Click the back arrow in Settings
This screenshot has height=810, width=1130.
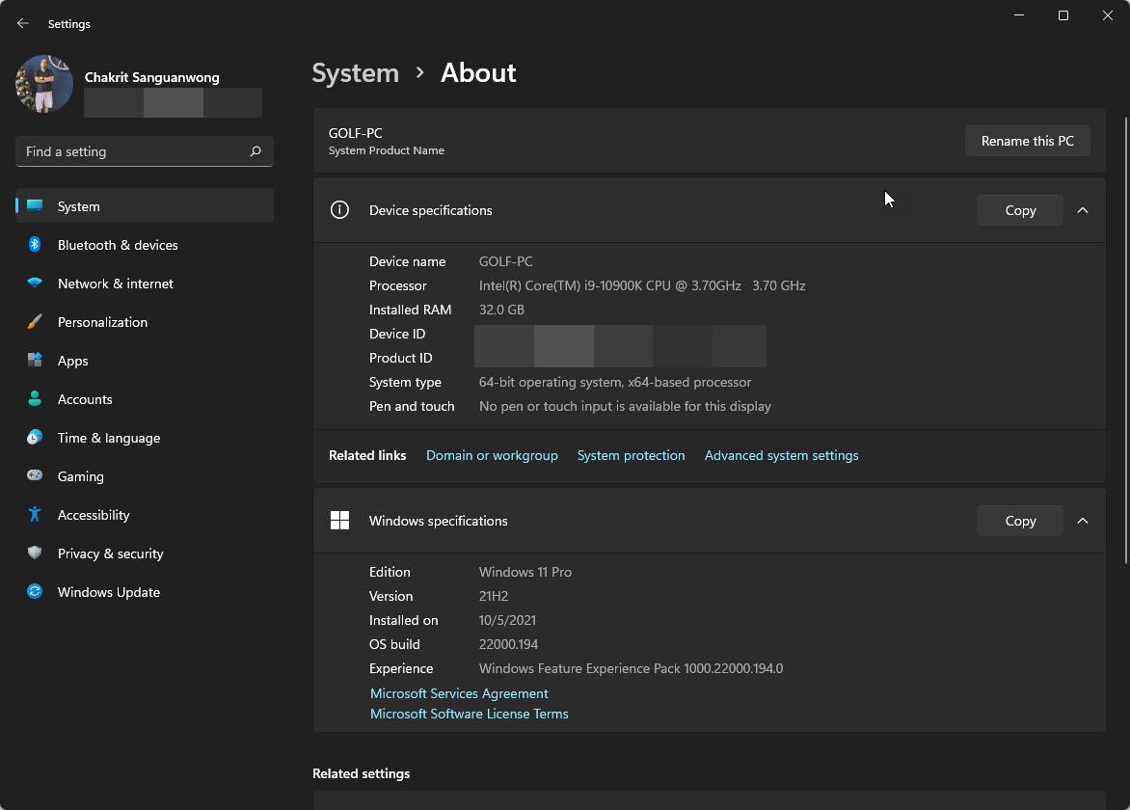tap(23, 24)
